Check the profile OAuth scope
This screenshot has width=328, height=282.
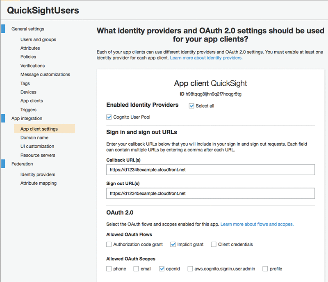point(265,268)
